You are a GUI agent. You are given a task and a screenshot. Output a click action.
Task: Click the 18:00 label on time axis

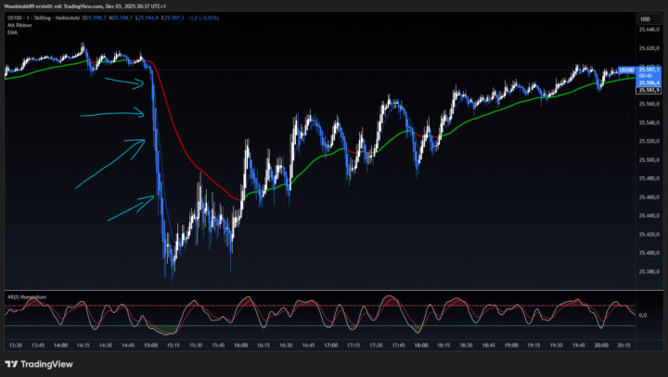420,344
